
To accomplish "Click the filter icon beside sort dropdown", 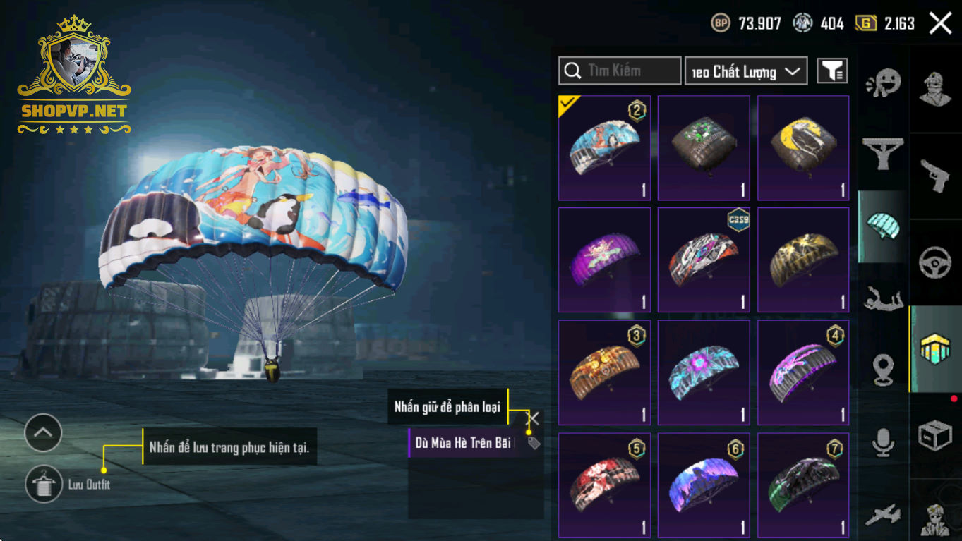I will coord(832,71).
